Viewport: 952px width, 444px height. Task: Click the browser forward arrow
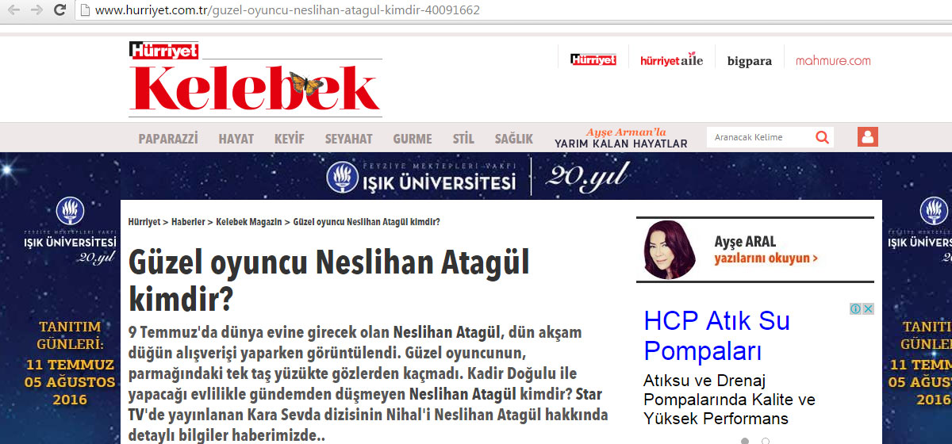36,10
